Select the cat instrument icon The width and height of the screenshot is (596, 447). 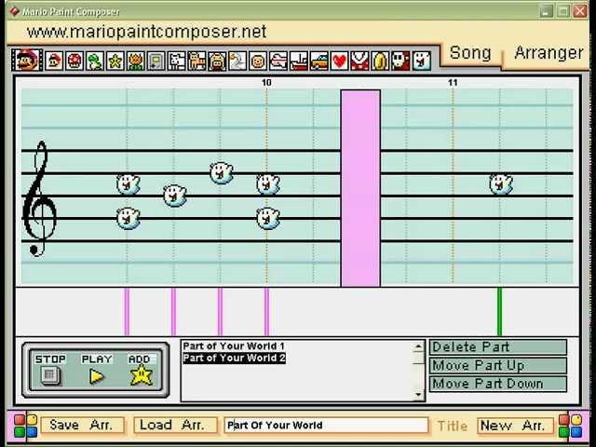pyautogui.click(x=196, y=61)
